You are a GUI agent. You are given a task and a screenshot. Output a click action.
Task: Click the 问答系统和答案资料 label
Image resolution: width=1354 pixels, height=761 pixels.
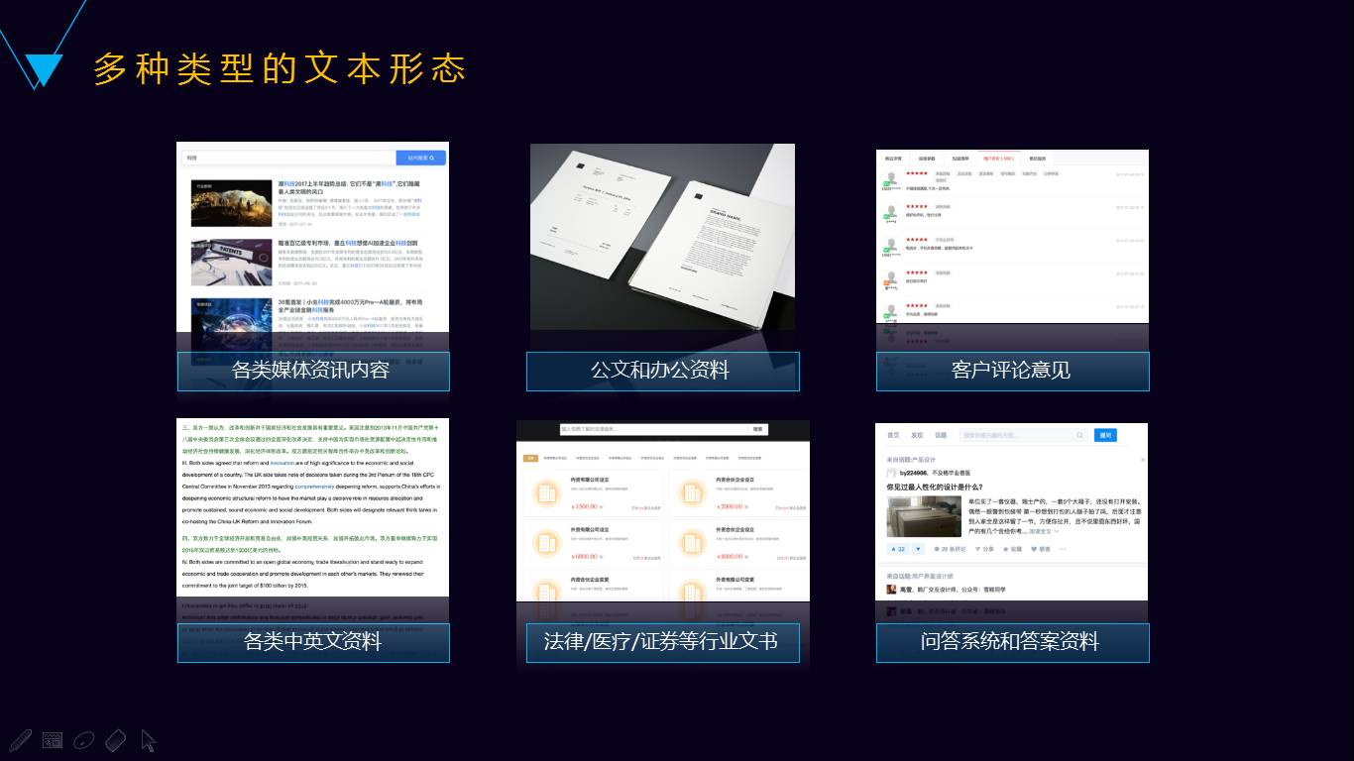(x=1012, y=642)
